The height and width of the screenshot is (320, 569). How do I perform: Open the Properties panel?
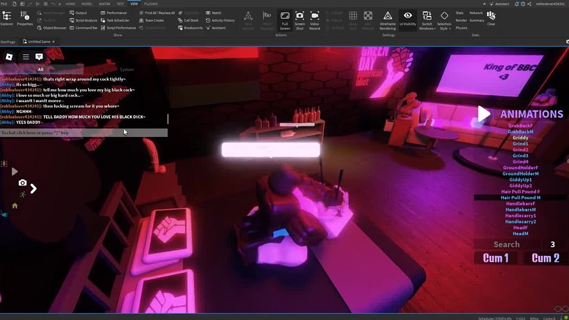[25, 18]
